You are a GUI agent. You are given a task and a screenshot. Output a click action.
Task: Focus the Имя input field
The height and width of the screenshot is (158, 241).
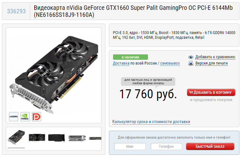click(x=130, y=146)
